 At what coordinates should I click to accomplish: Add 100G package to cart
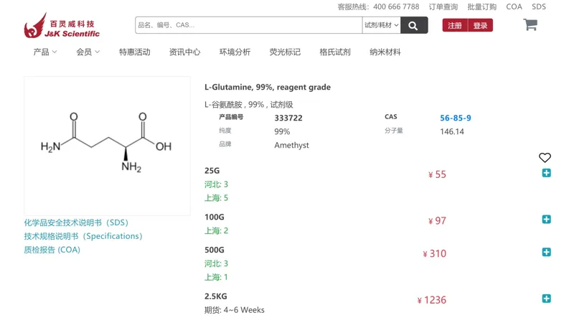click(x=546, y=219)
